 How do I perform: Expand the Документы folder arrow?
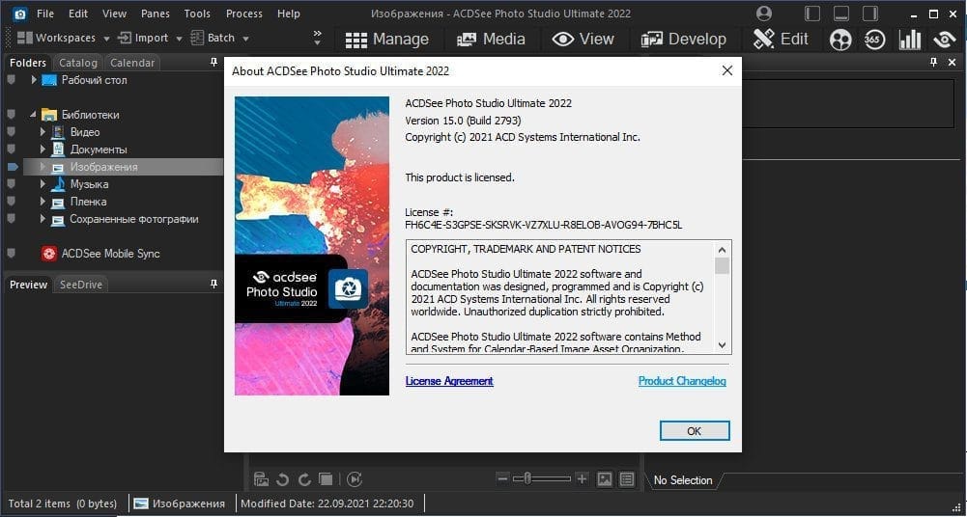43,149
